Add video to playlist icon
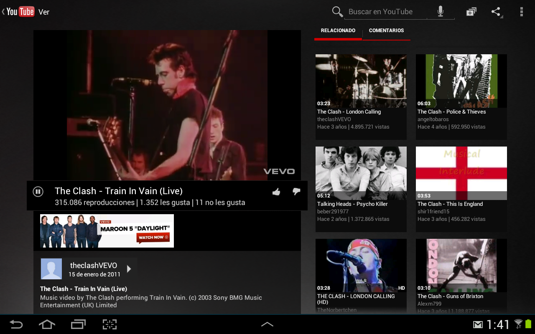 point(471,12)
